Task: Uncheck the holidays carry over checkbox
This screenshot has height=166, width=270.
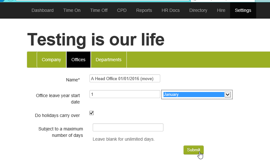Action: click(91, 113)
